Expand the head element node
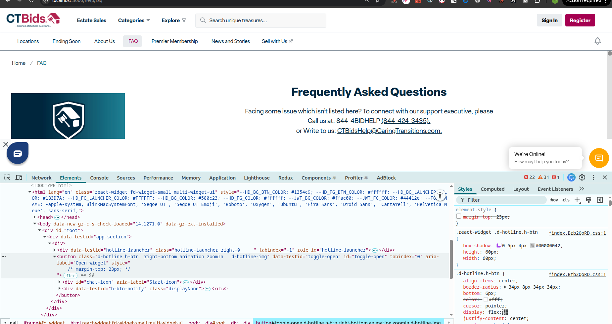Image resolution: width=612 pixels, height=324 pixels. coord(35,217)
